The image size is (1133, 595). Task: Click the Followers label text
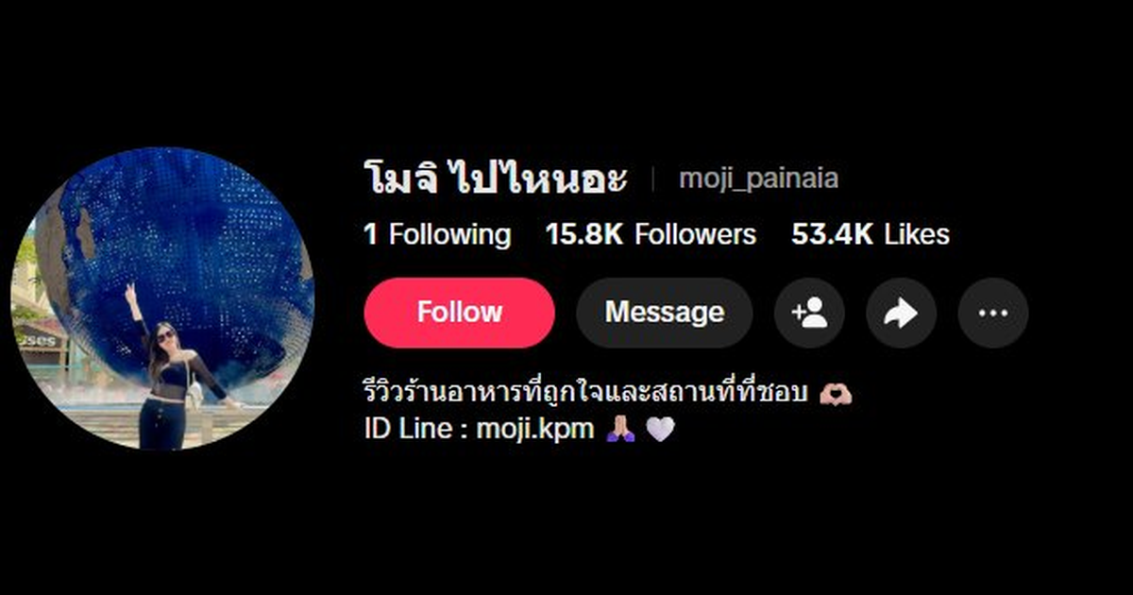pos(696,234)
